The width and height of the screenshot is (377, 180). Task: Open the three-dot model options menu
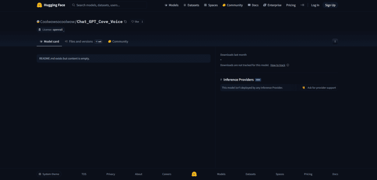point(335,41)
